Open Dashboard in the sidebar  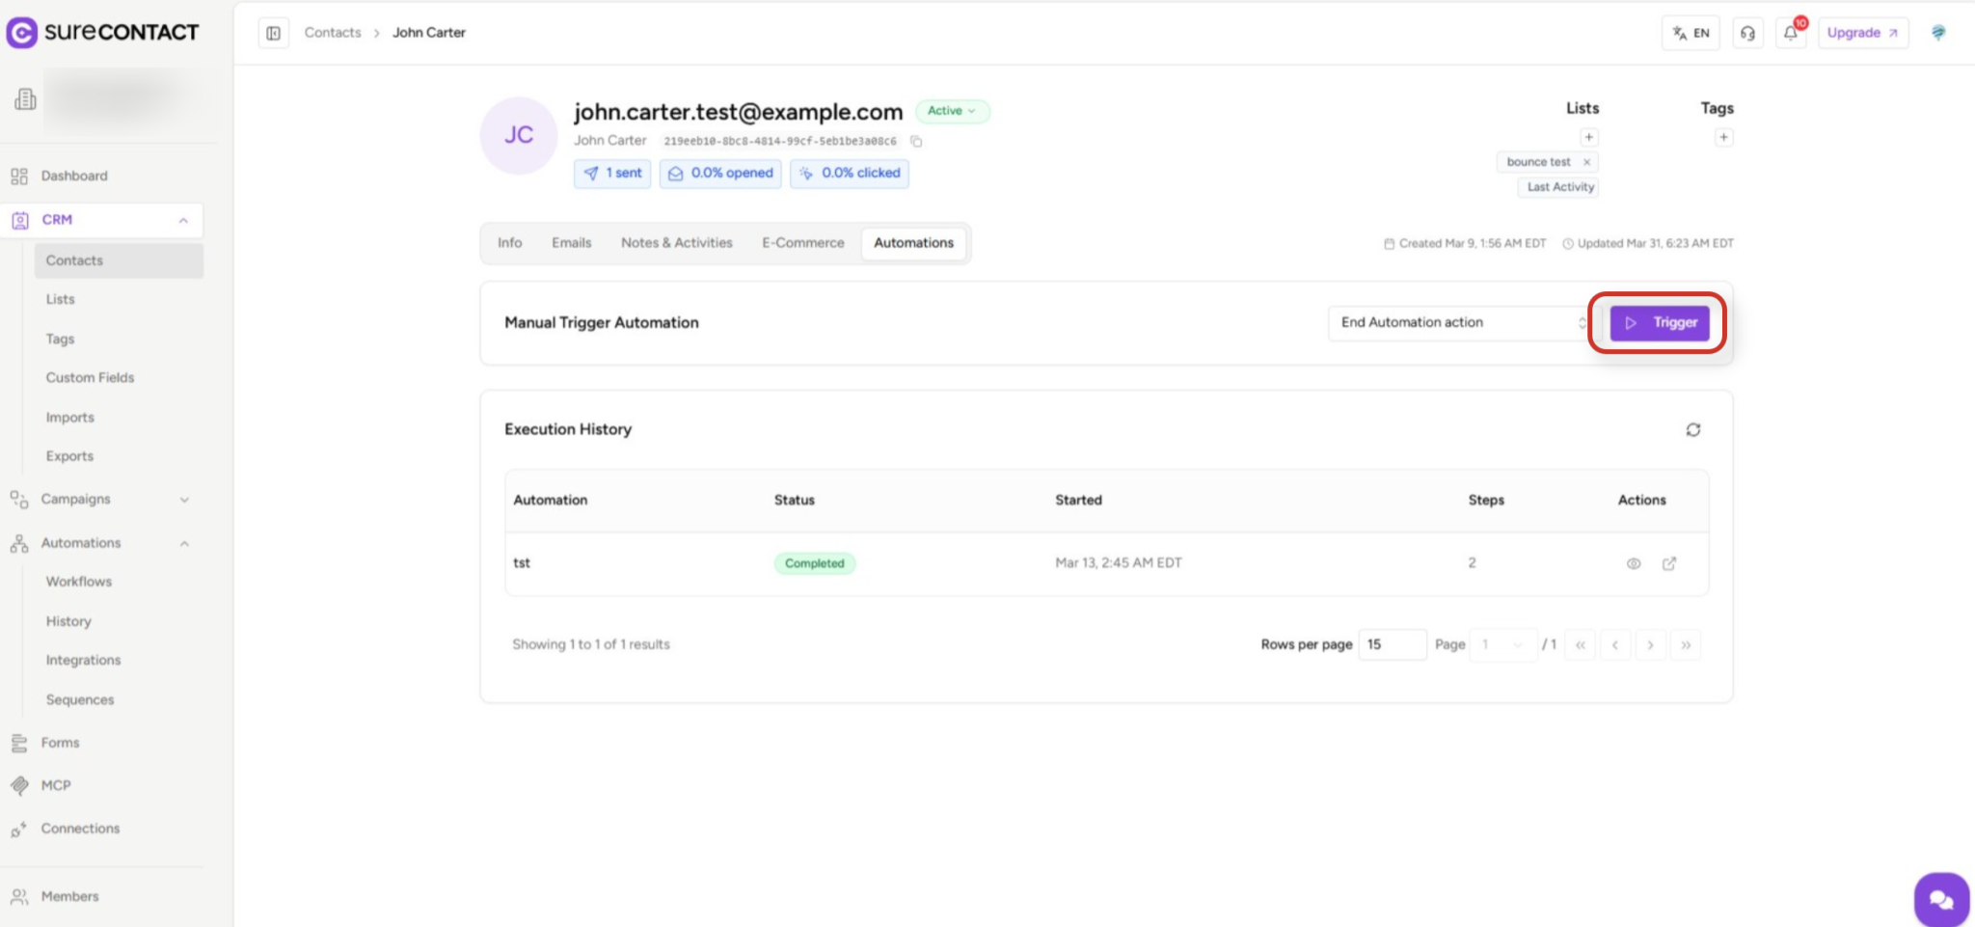pyautogui.click(x=74, y=177)
